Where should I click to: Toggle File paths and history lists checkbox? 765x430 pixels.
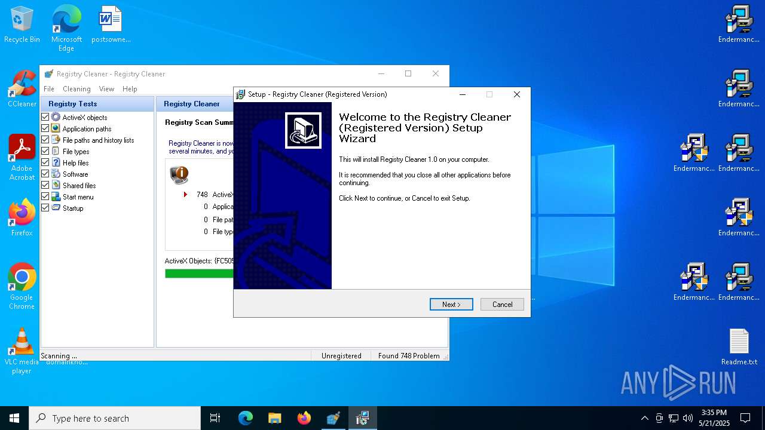(45, 140)
